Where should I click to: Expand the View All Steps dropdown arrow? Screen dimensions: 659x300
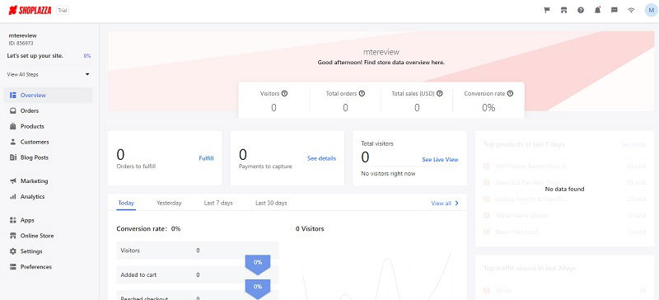pyautogui.click(x=87, y=74)
